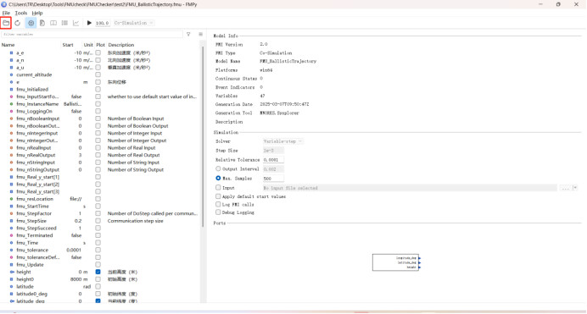Browse input file with the ... button
Viewport: 587px width, 314px height.
[565, 188]
